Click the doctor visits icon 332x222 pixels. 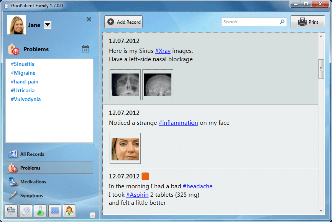tap(69, 211)
